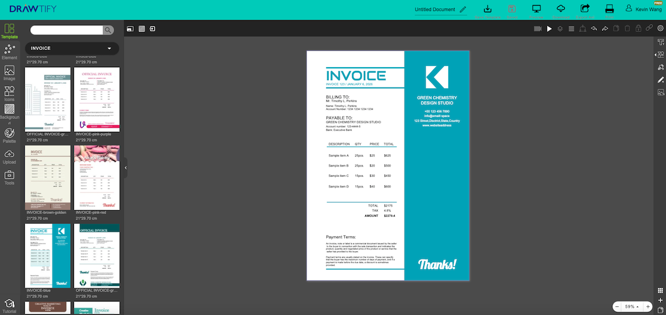Click the Thanks! text on canvas
This screenshot has width=666, height=315.
(x=437, y=264)
